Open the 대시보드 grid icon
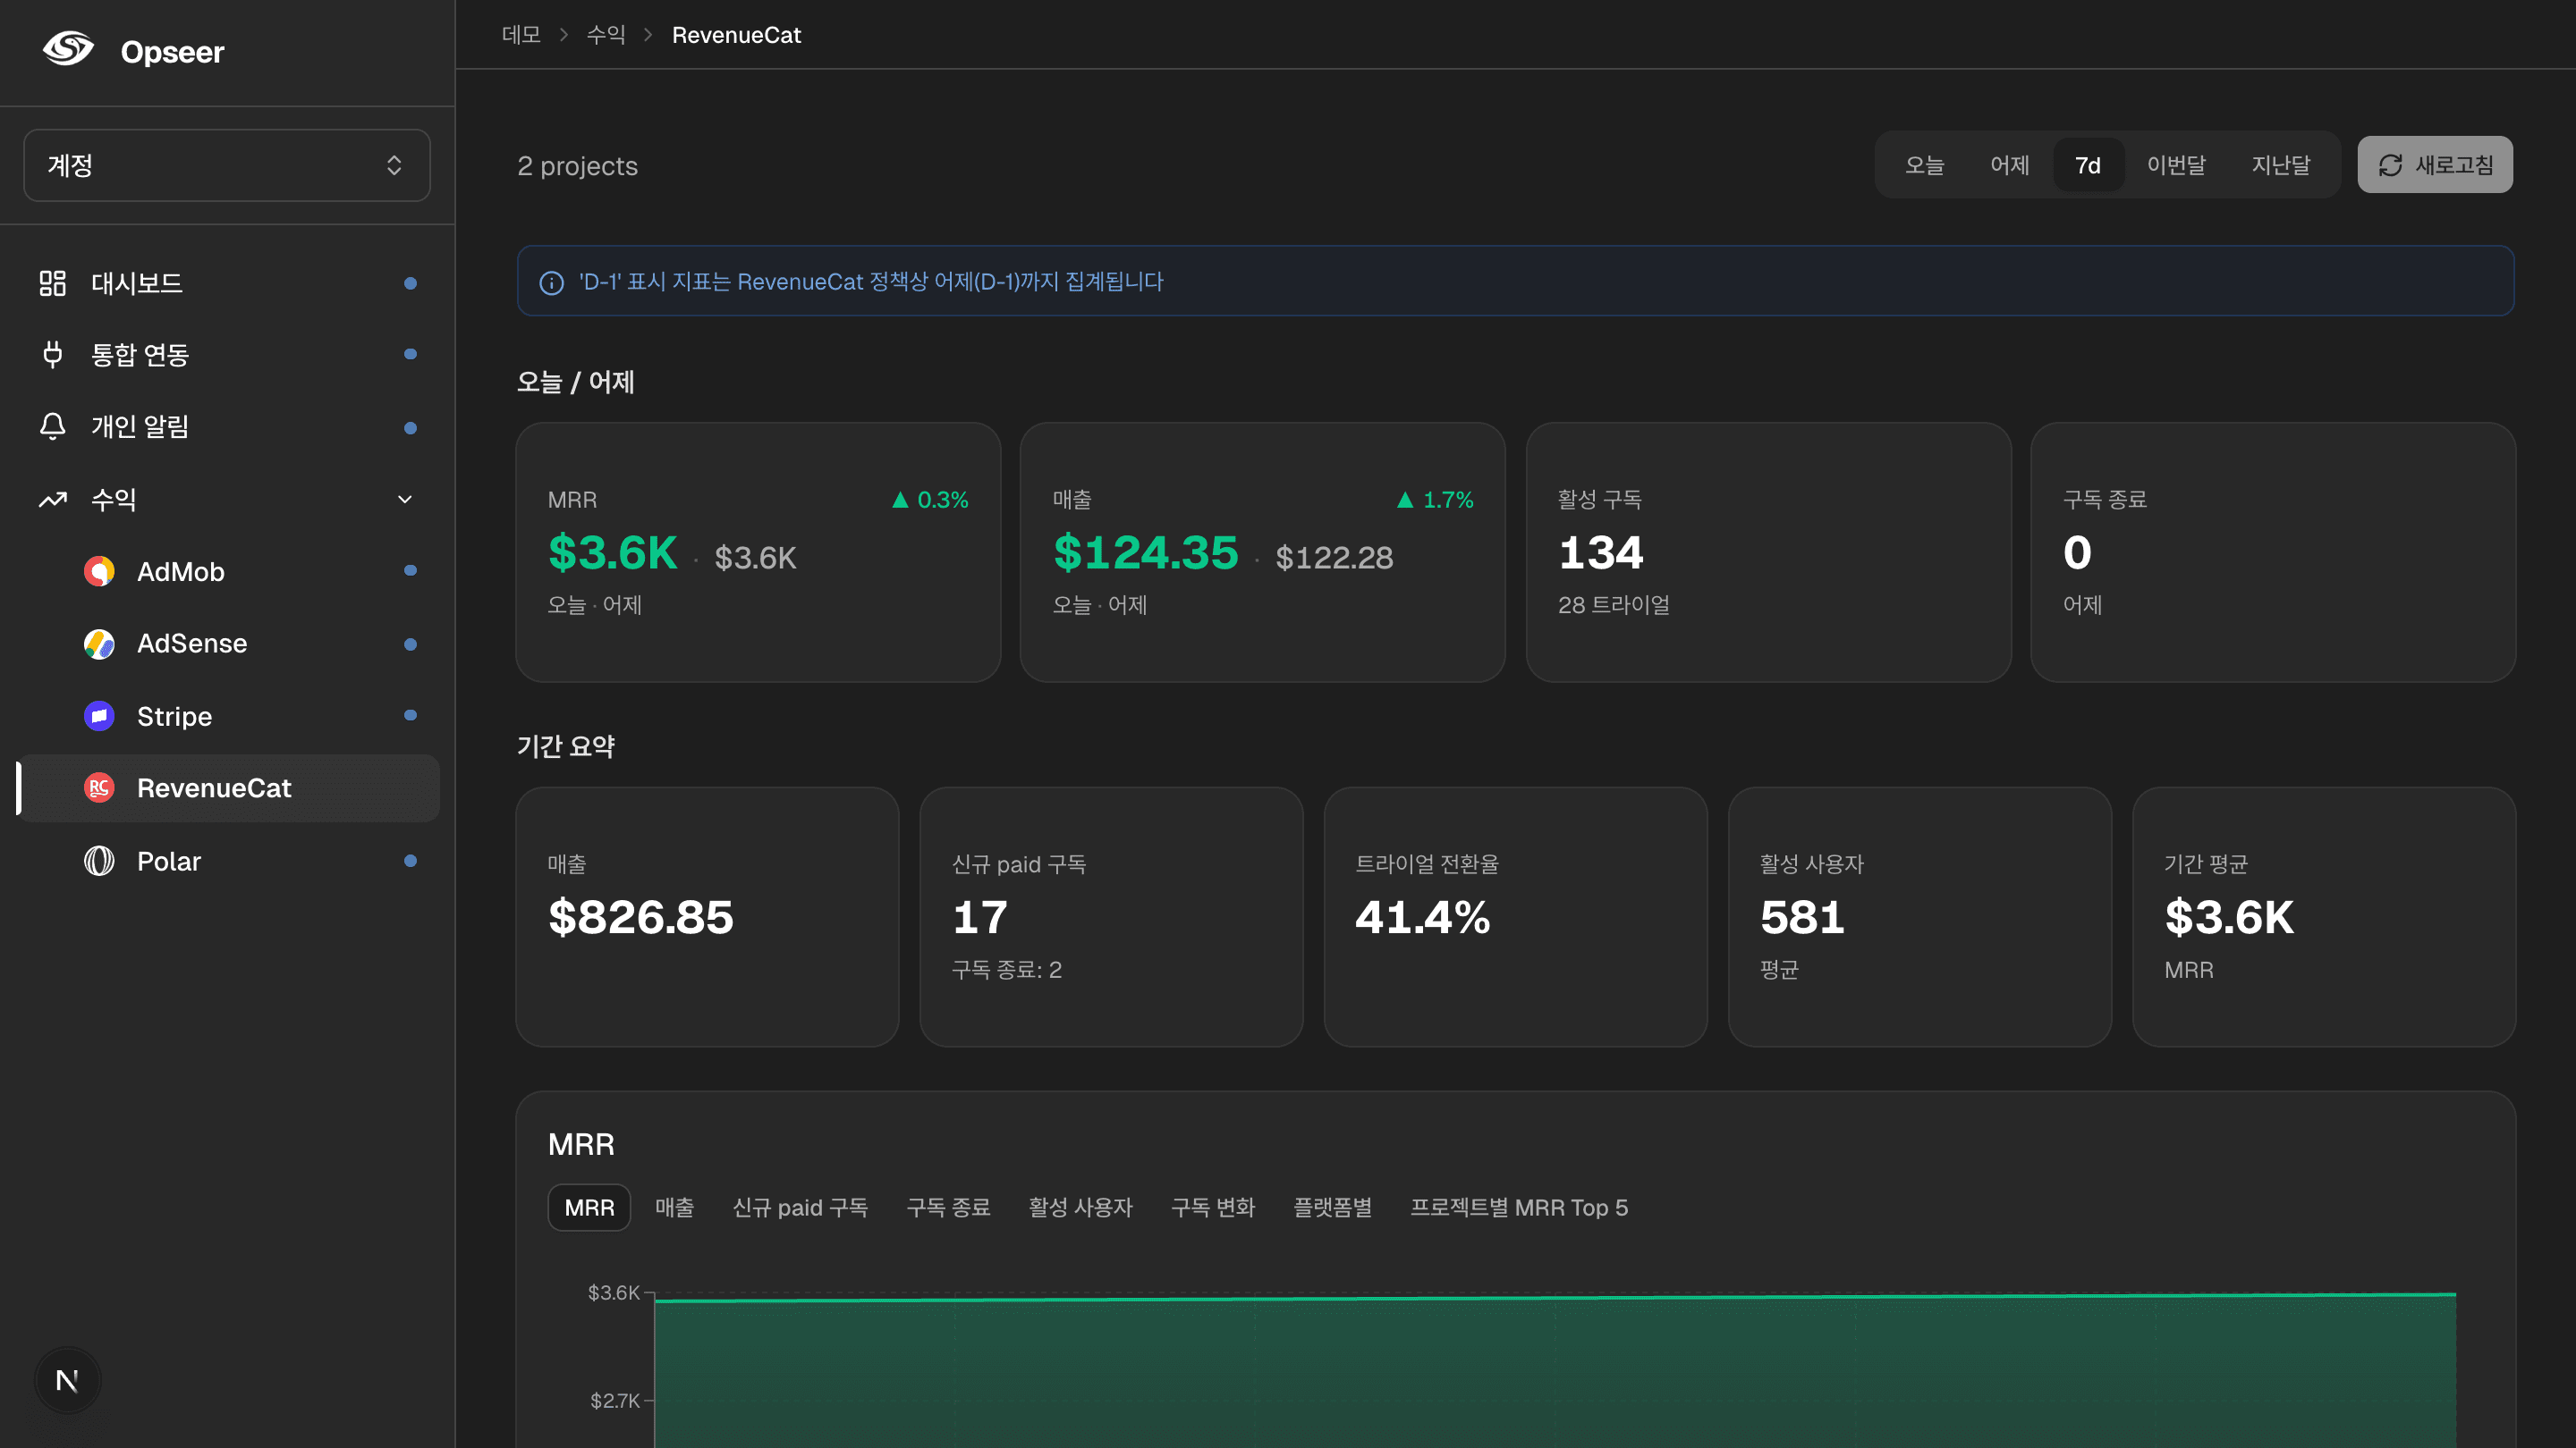Image resolution: width=2576 pixels, height=1448 pixels. coord(52,282)
